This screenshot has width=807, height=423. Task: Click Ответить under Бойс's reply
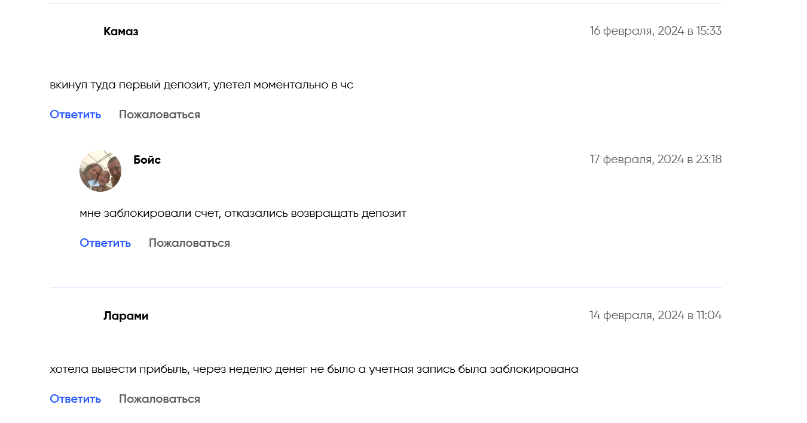[x=105, y=243]
